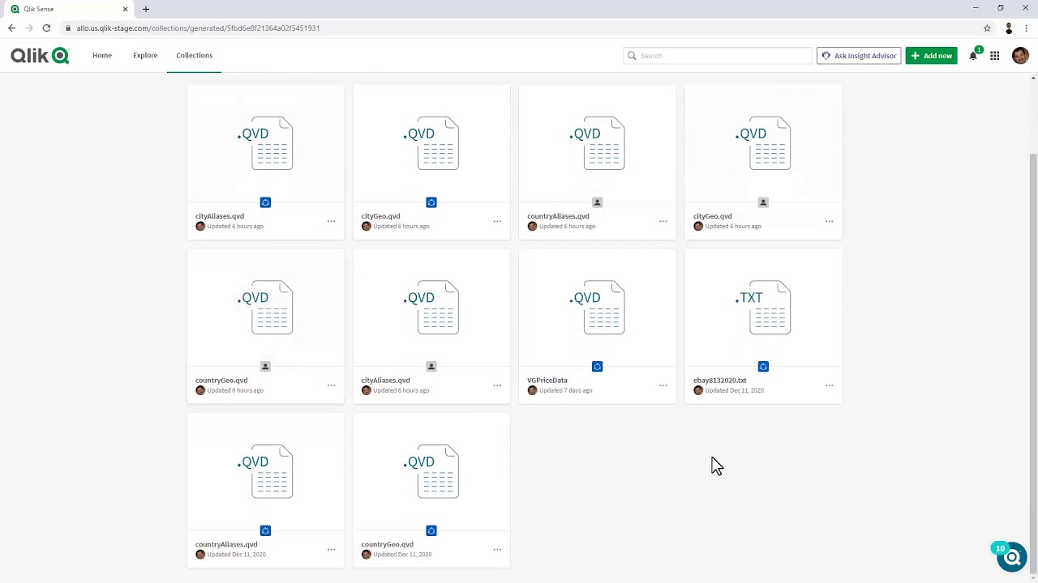
Task: Click personal badge on countryAliases.qvd updated 6 hours ago
Action: [598, 202]
